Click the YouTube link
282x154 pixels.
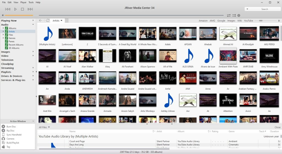pyautogui.click(x=248, y=21)
